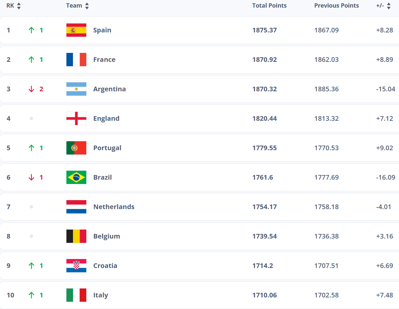Select the Previous Points column header
The width and height of the screenshot is (399, 309).
click(337, 6)
